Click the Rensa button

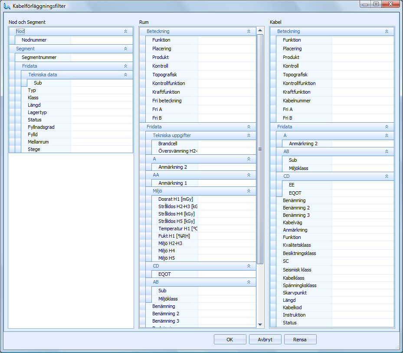[300, 340]
